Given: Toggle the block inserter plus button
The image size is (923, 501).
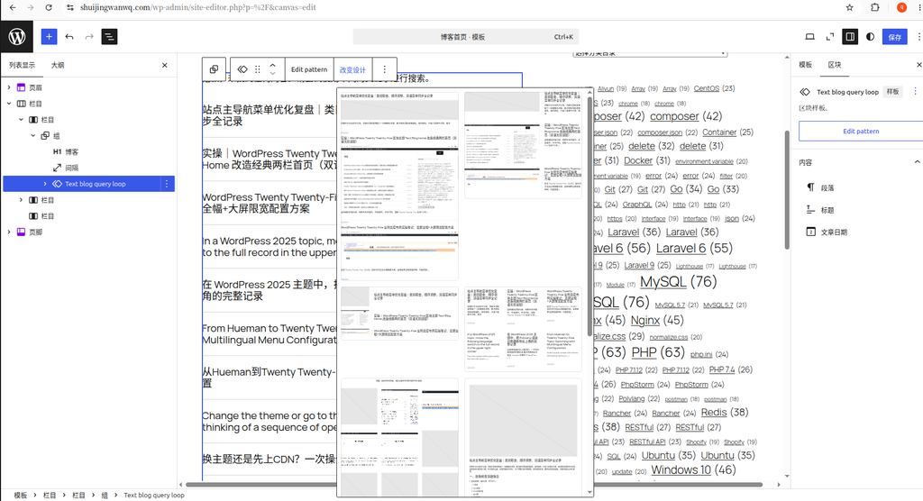Looking at the screenshot, I should pos(49,37).
